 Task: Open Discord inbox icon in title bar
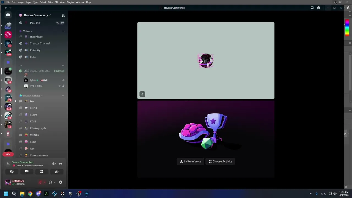(312, 8)
